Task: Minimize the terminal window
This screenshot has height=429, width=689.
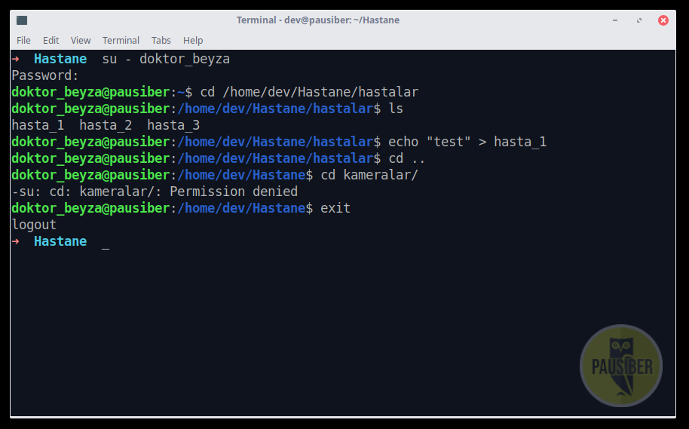Action: point(615,20)
